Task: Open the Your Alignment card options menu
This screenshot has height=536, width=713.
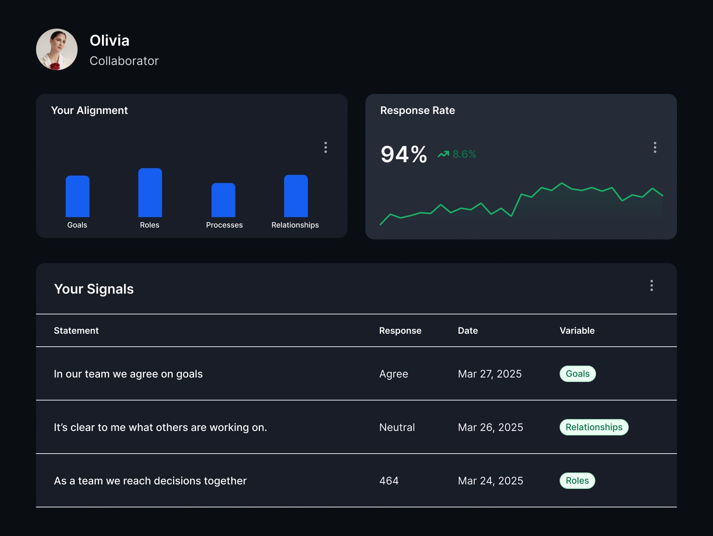Action: coord(326,147)
